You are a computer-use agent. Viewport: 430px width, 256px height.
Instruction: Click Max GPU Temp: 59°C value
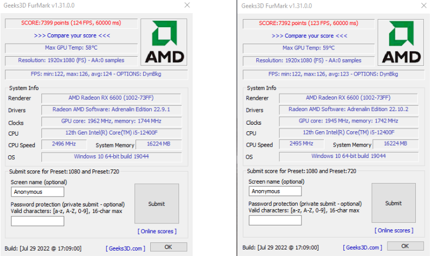[309, 48]
